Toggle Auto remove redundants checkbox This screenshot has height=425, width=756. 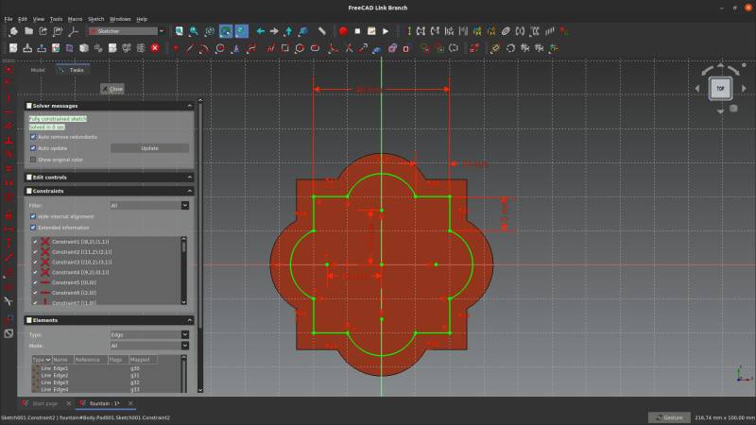point(33,137)
